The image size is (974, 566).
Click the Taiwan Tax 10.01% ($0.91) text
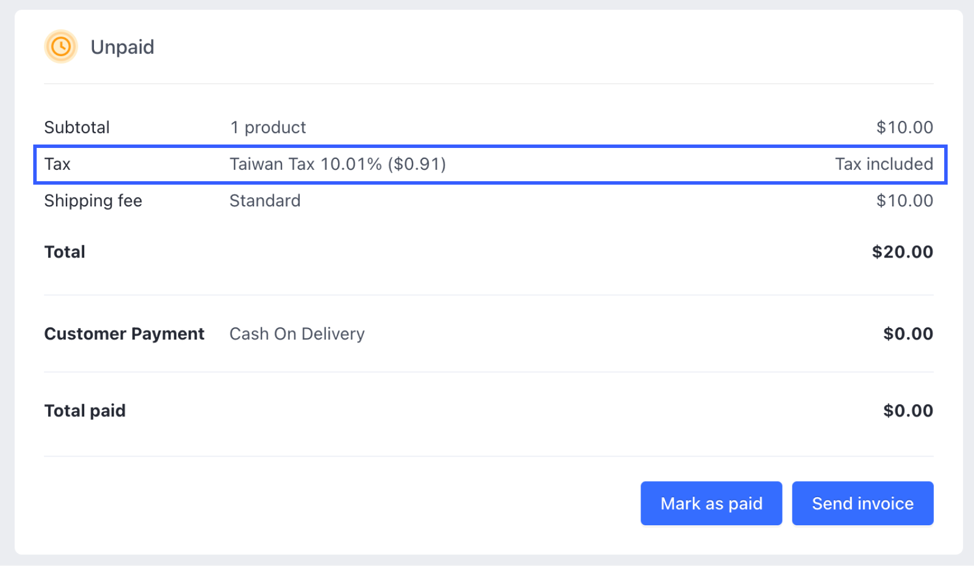pos(338,164)
